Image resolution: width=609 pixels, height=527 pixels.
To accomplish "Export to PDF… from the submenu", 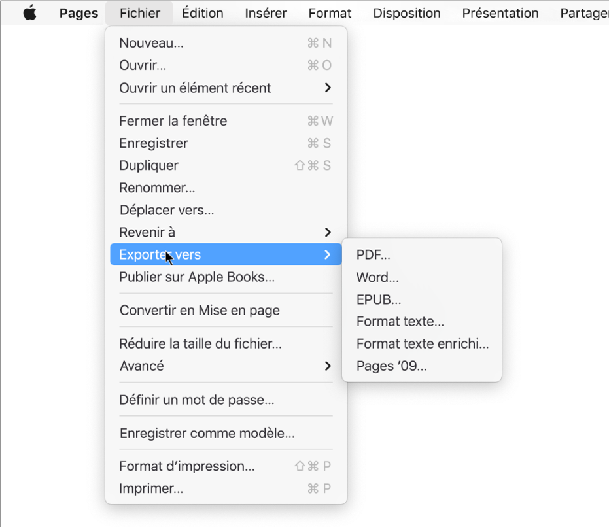I will click(422, 254).
